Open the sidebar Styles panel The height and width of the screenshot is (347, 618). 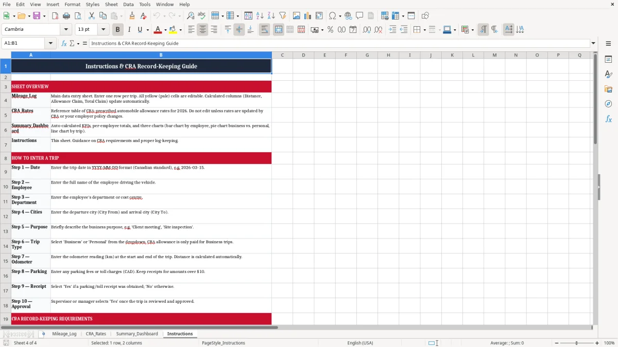(x=608, y=74)
